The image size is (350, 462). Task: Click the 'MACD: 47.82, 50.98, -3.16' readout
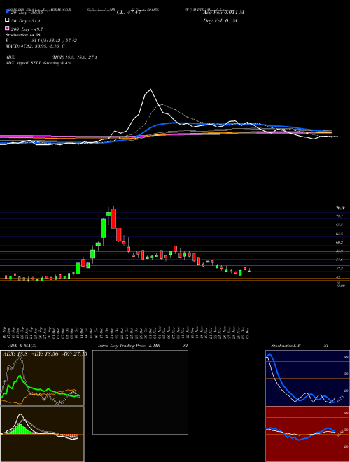point(36,46)
